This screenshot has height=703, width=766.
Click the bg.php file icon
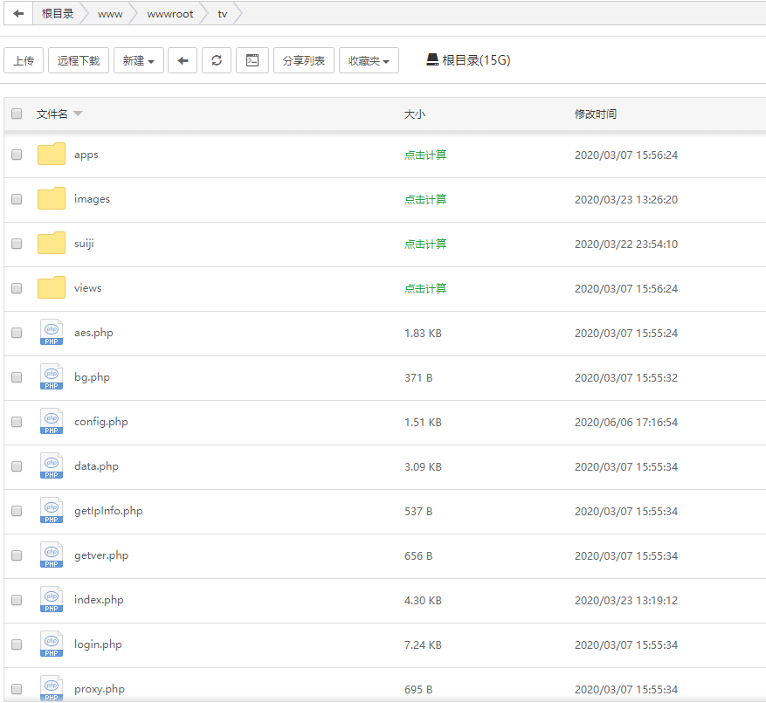click(52, 376)
